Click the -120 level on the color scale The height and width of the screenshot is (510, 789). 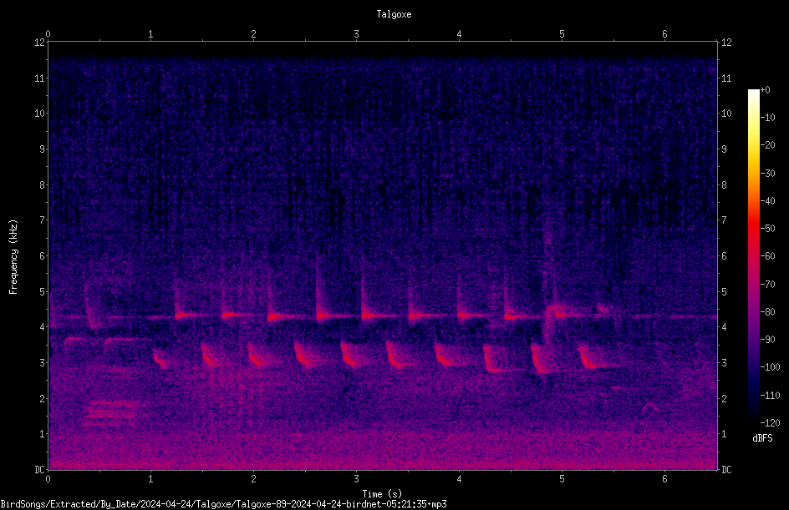click(x=770, y=423)
